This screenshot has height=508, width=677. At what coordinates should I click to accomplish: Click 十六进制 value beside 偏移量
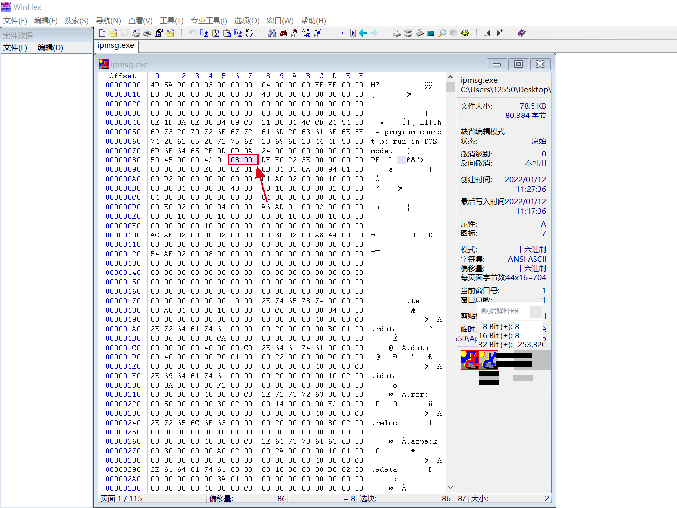click(532, 269)
